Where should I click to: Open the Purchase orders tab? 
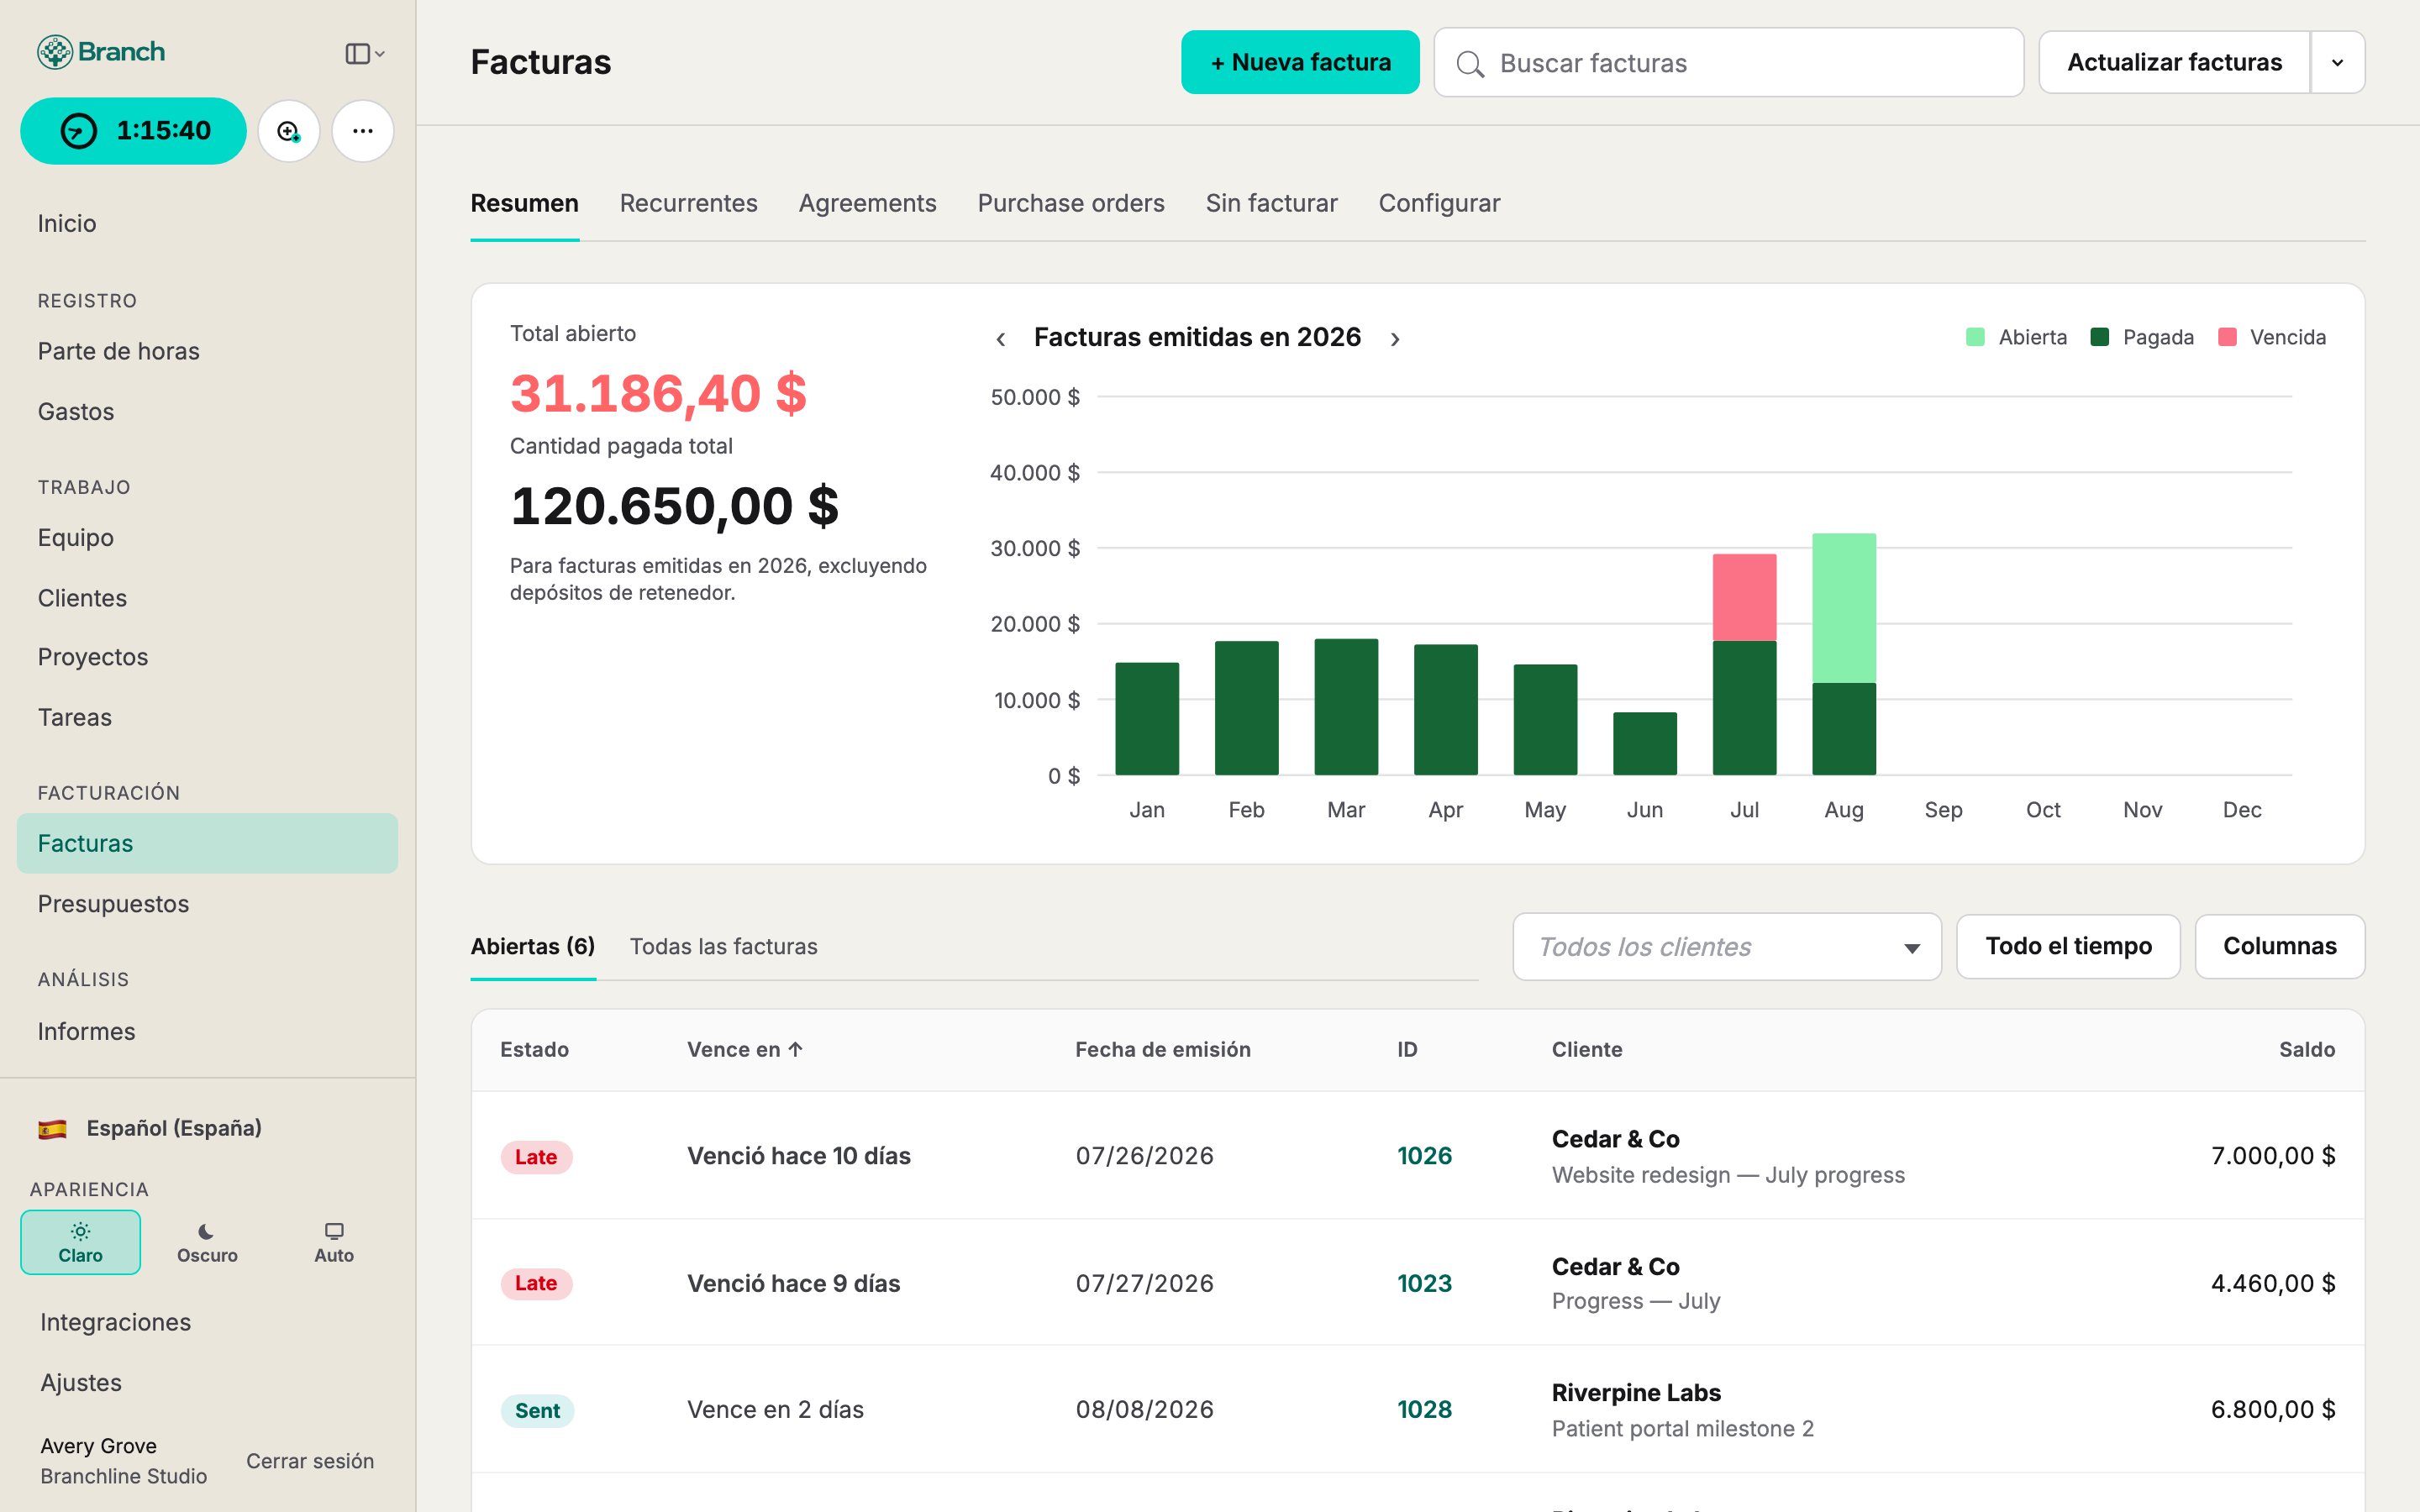(1070, 203)
